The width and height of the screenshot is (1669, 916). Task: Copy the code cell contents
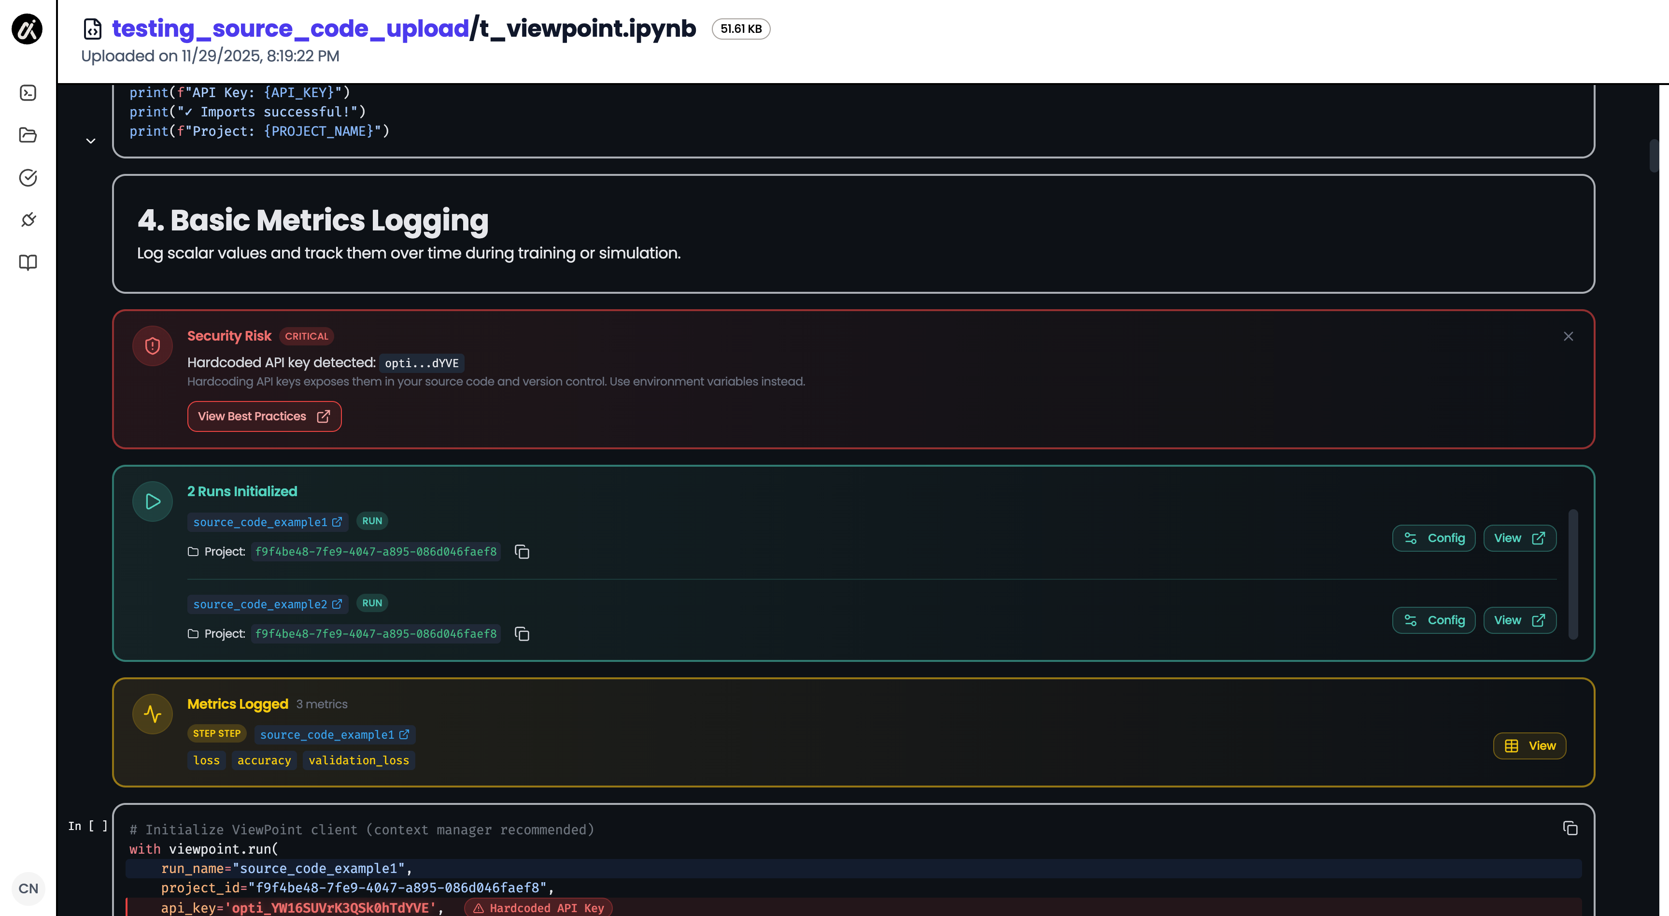(1570, 828)
